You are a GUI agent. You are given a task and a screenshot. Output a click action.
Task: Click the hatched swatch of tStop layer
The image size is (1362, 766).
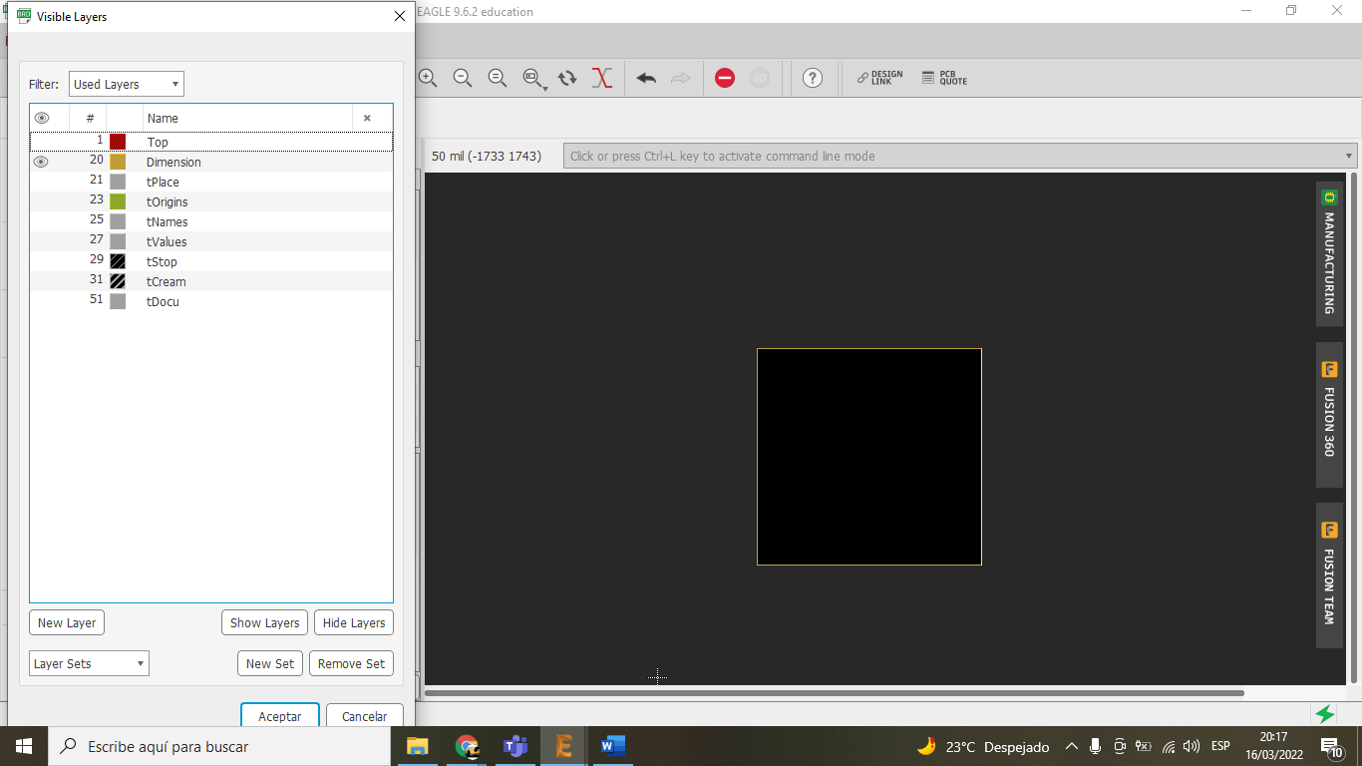pyautogui.click(x=118, y=261)
